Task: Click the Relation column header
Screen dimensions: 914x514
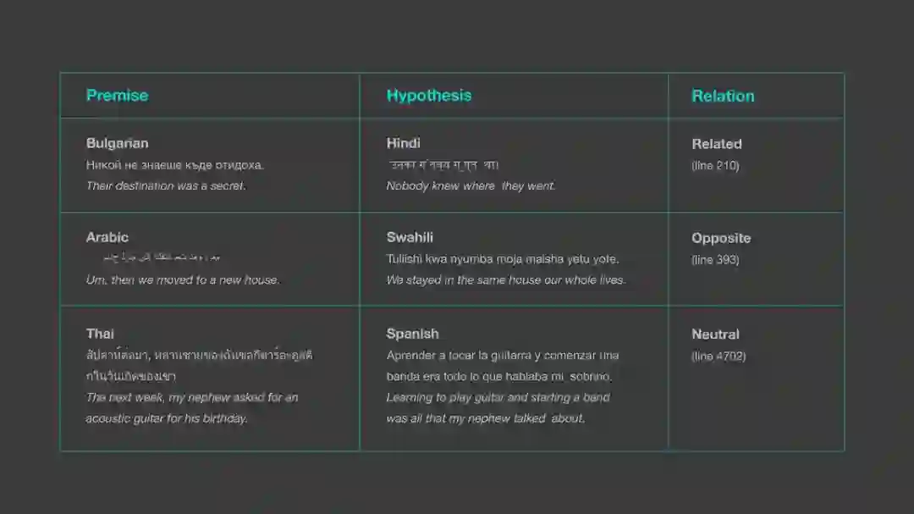Action: (x=723, y=97)
